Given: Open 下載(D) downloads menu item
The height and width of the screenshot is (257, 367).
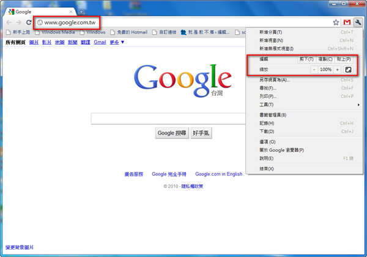Looking at the screenshot, I should coord(305,132).
